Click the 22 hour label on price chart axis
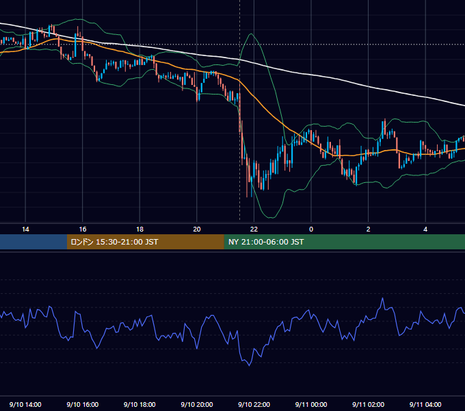The height and width of the screenshot is (411, 465). 254,229
